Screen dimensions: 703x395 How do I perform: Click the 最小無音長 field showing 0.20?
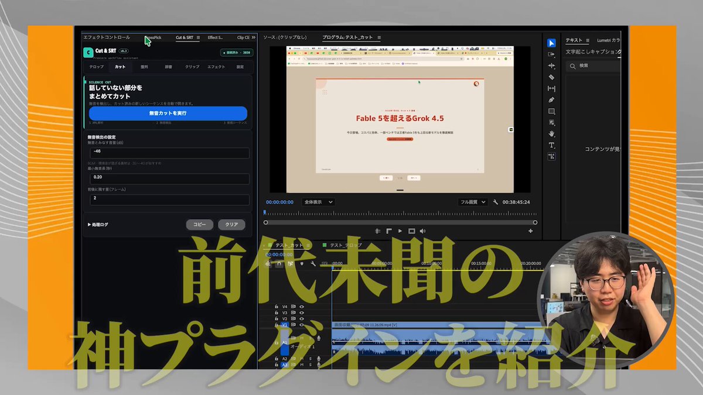pyautogui.click(x=169, y=178)
